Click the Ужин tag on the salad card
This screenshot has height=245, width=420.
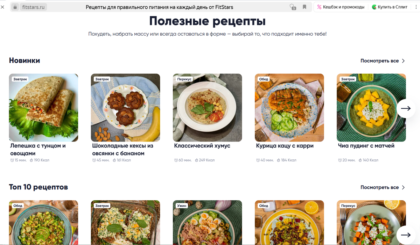tap(182, 206)
